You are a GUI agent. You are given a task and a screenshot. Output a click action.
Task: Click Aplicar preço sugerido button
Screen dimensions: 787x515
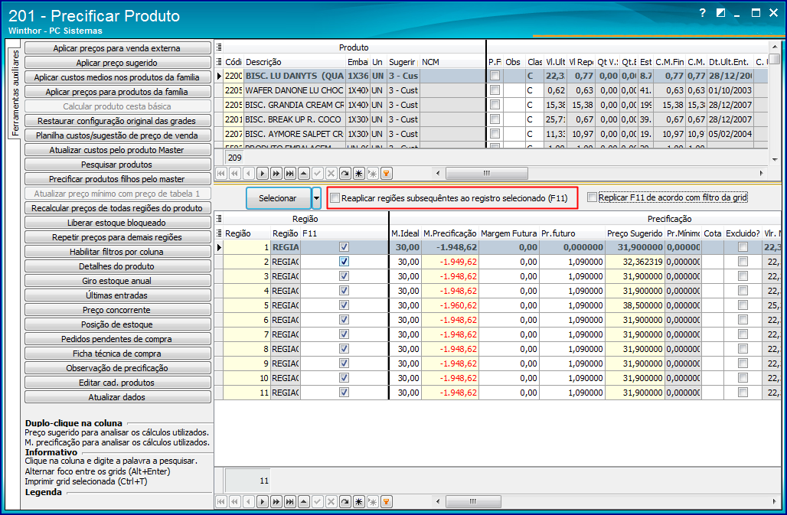117,63
